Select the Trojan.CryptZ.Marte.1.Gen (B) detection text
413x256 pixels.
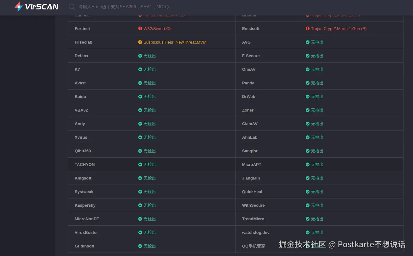(339, 28)
